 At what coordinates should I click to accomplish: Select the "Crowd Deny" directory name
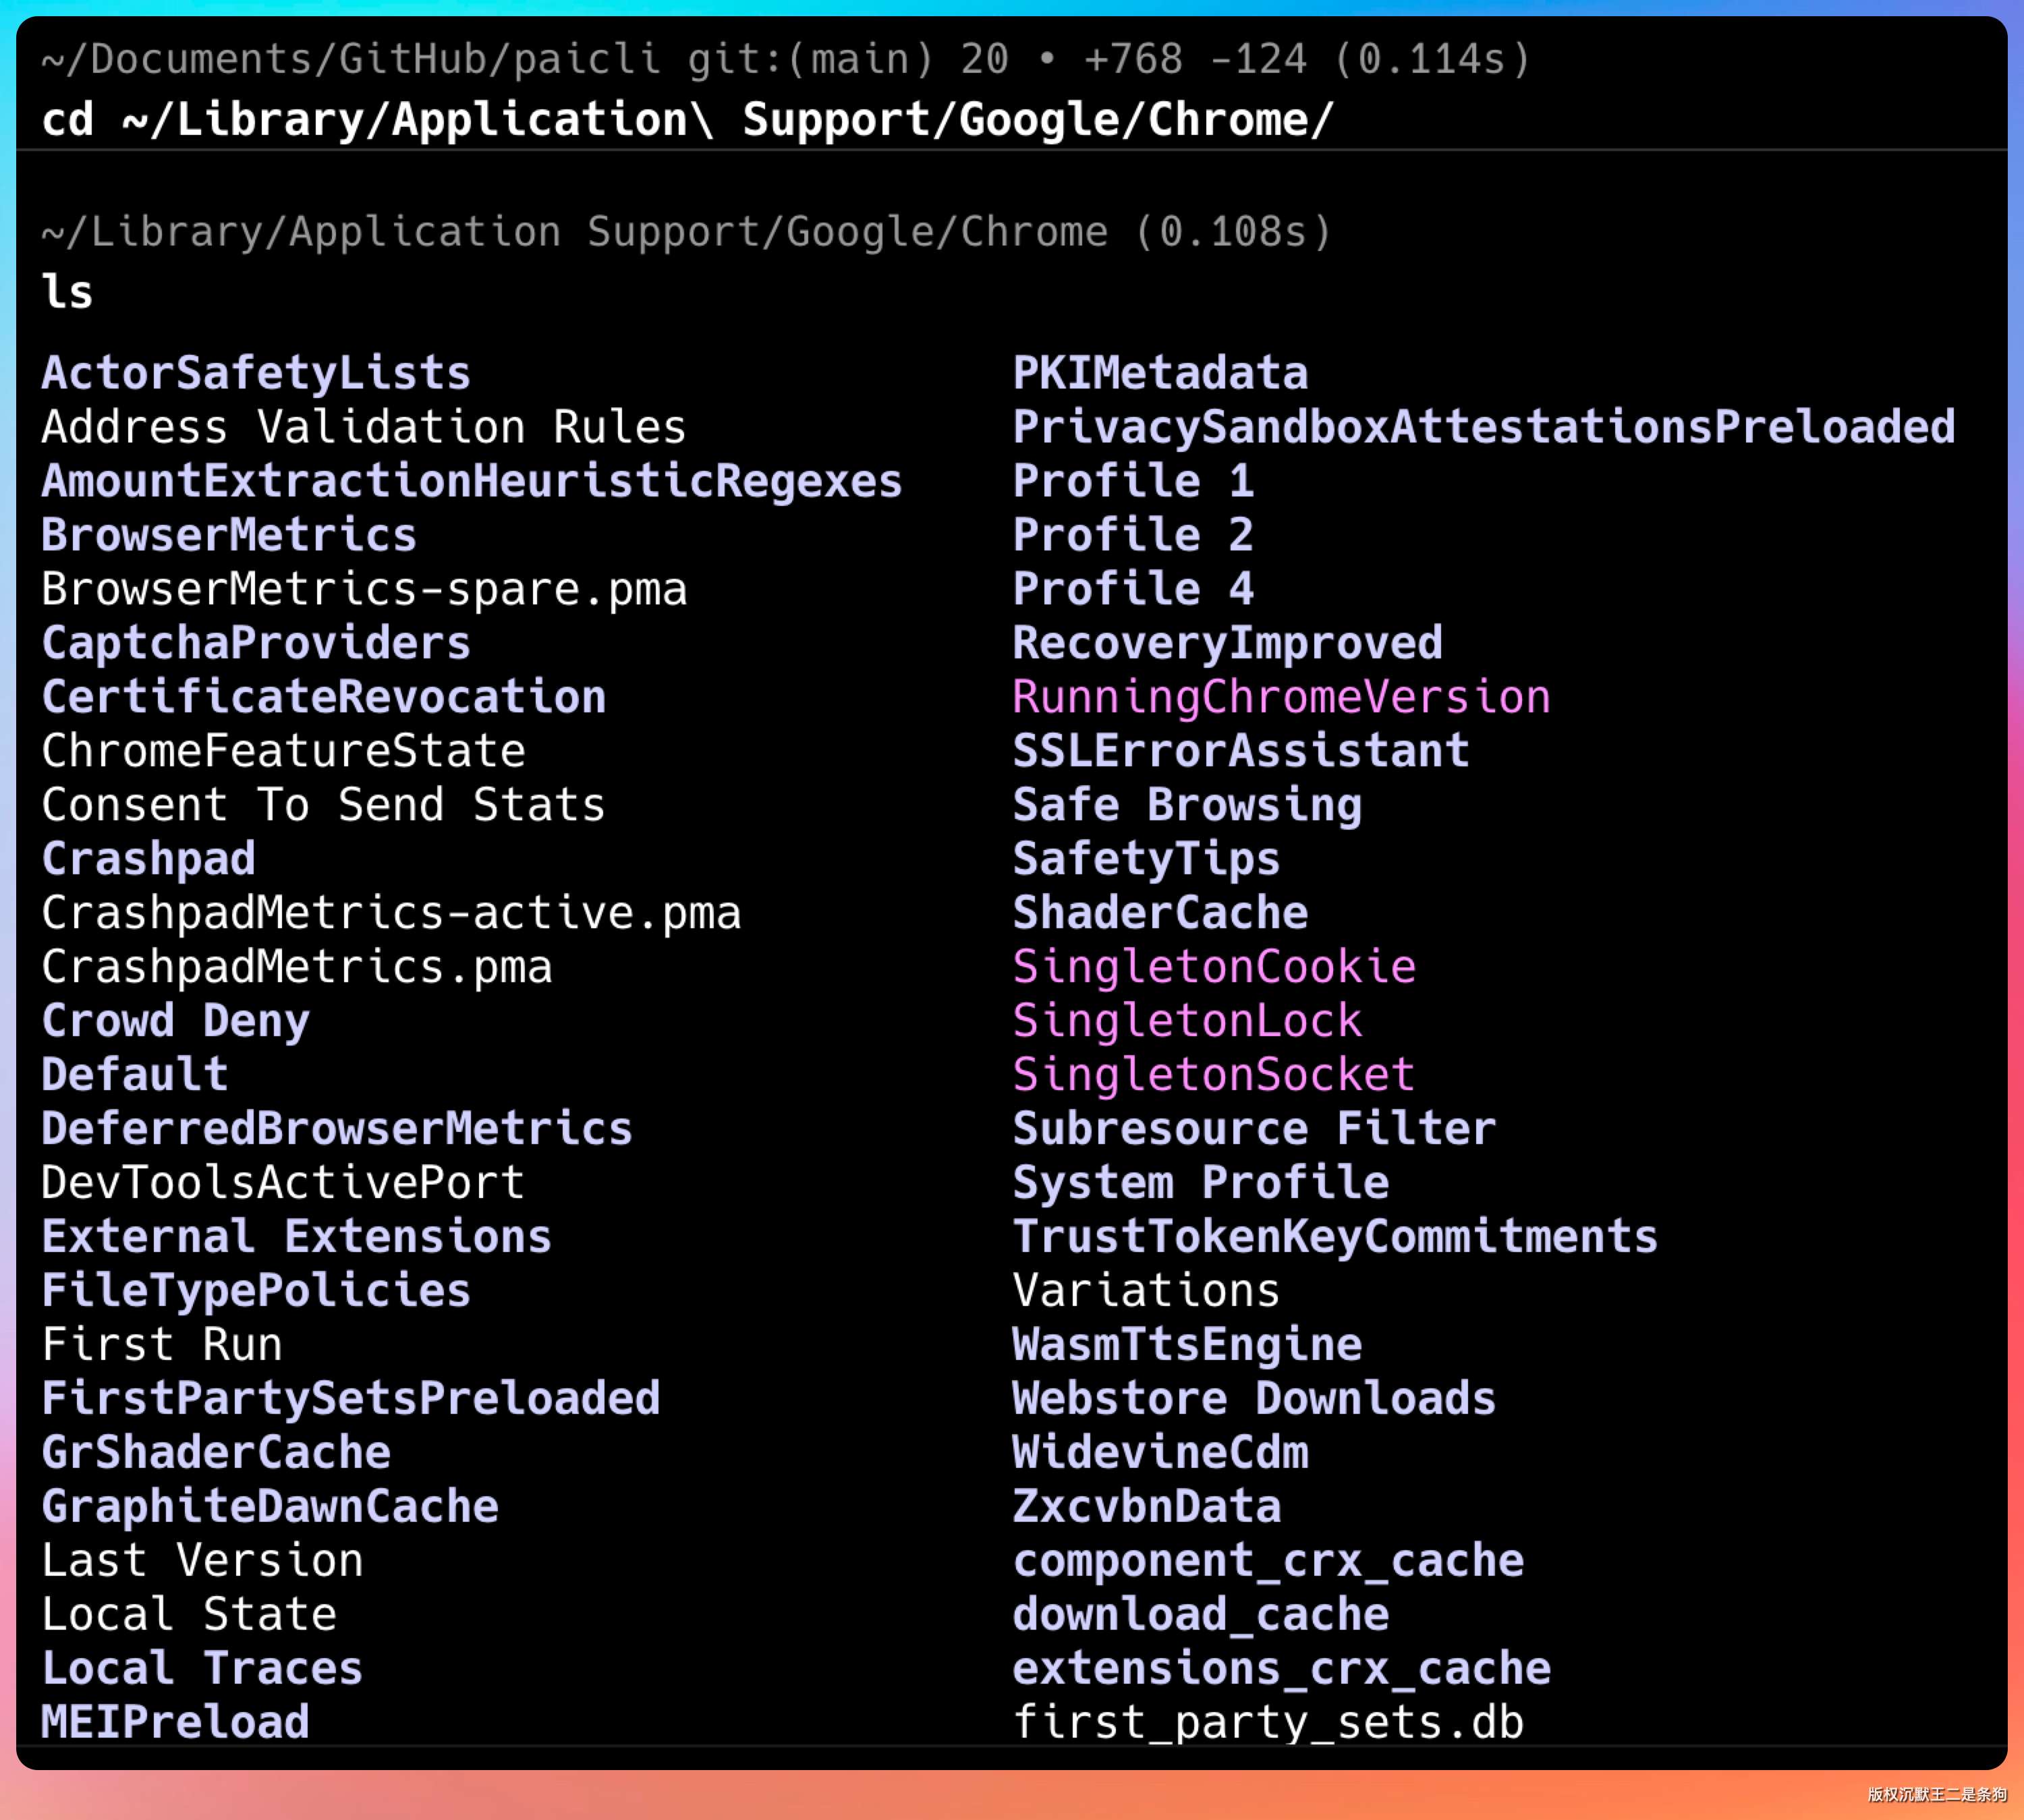pyautogui.click(x=175, y=1021)
